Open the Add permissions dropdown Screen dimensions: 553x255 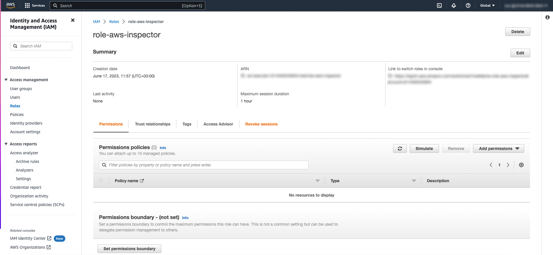499,149
